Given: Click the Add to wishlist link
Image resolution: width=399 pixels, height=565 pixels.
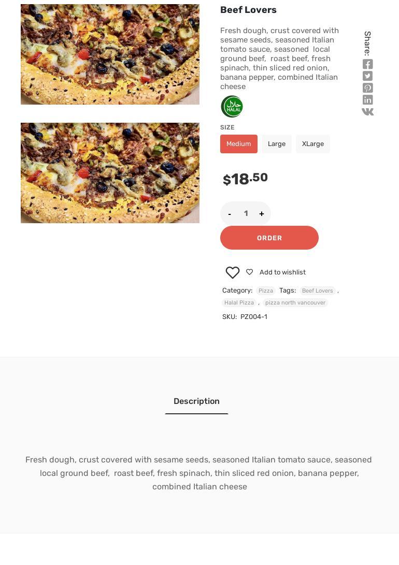Looking at the screenshot, I should (282, 272).
